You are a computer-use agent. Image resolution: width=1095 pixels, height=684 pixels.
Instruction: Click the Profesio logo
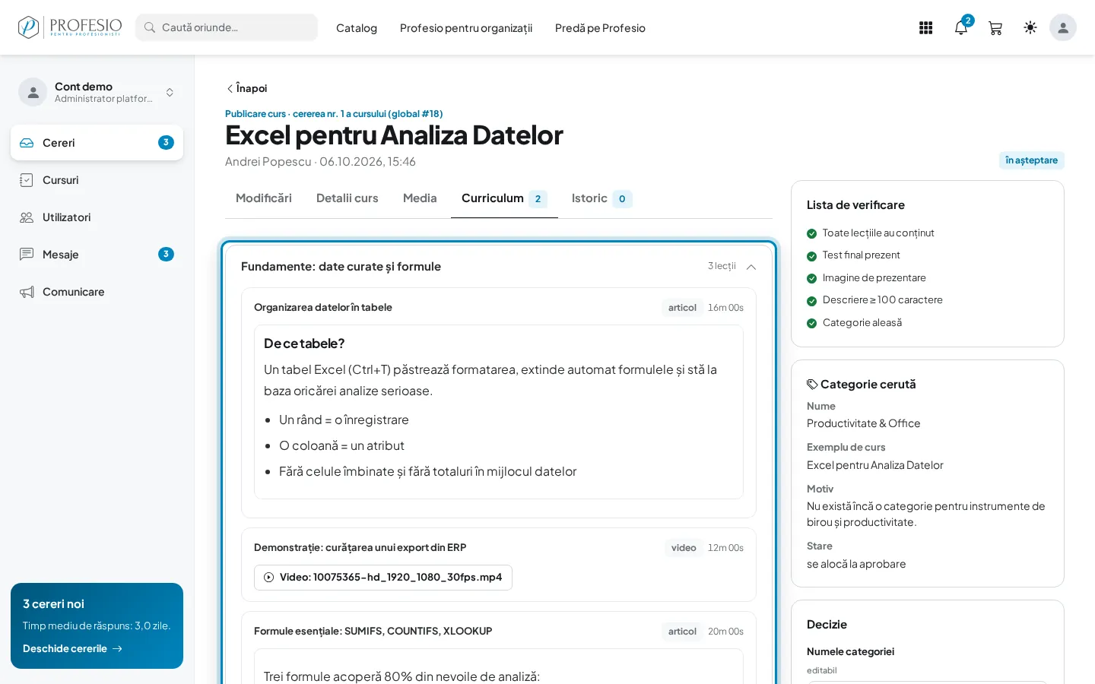click(69, 27)
